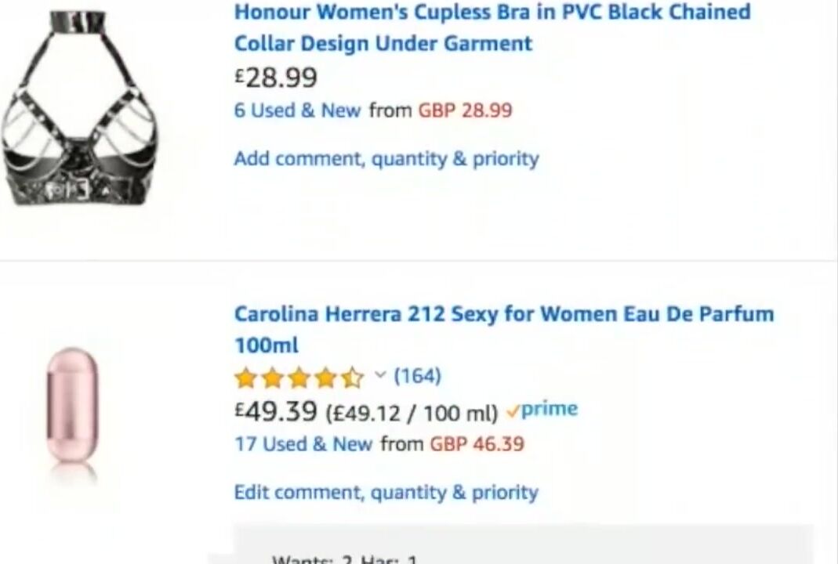Click the £49.12 / 100 ml unit price
The height and width of the screenshot is (564, 838).
pos(412,414)
